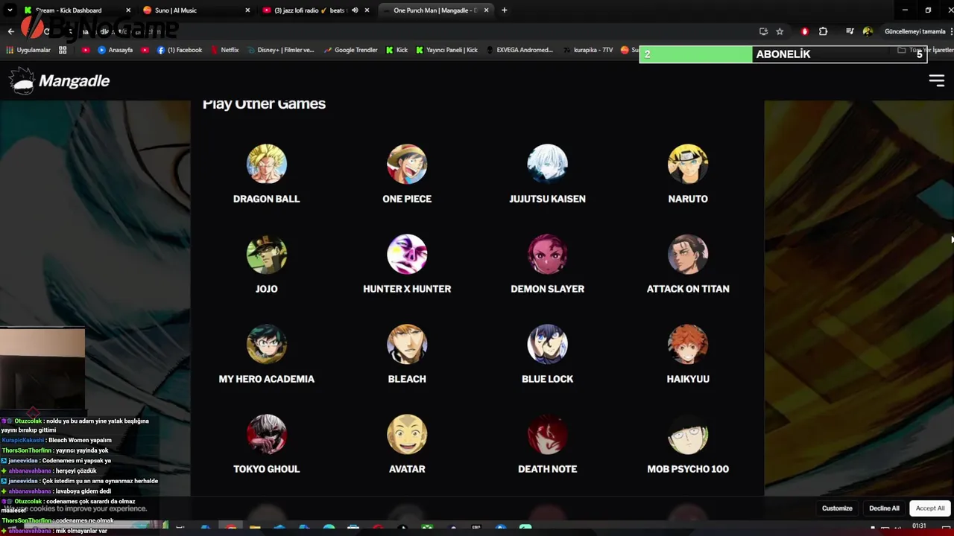Open the JoJo game icon
This screenshot has height=536, width=954.
coord(266,254)
